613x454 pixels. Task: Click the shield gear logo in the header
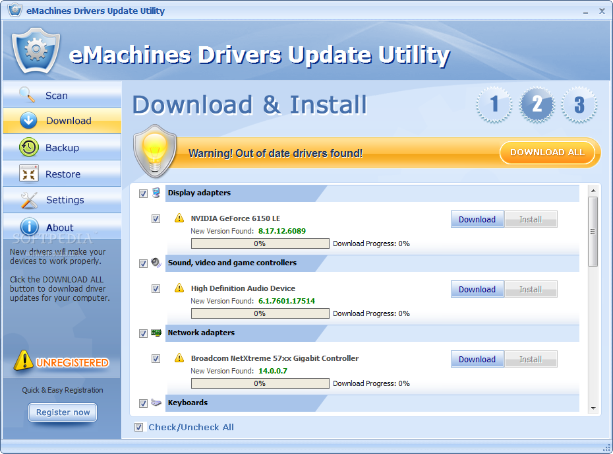coord(36,51)
